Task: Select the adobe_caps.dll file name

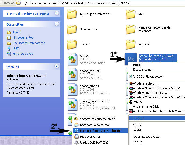Action: (90, 71)
